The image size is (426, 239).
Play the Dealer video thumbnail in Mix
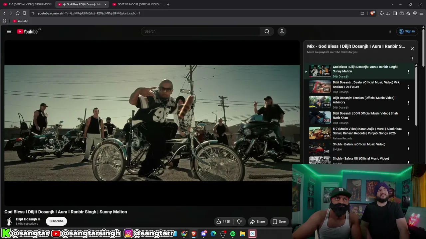320,87
